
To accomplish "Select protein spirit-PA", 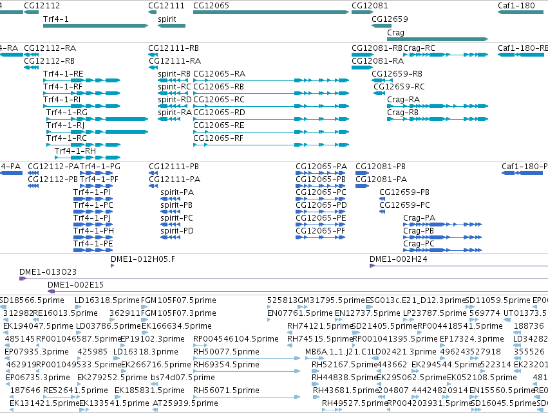I will pyautogui.click(x=171, y=199).
